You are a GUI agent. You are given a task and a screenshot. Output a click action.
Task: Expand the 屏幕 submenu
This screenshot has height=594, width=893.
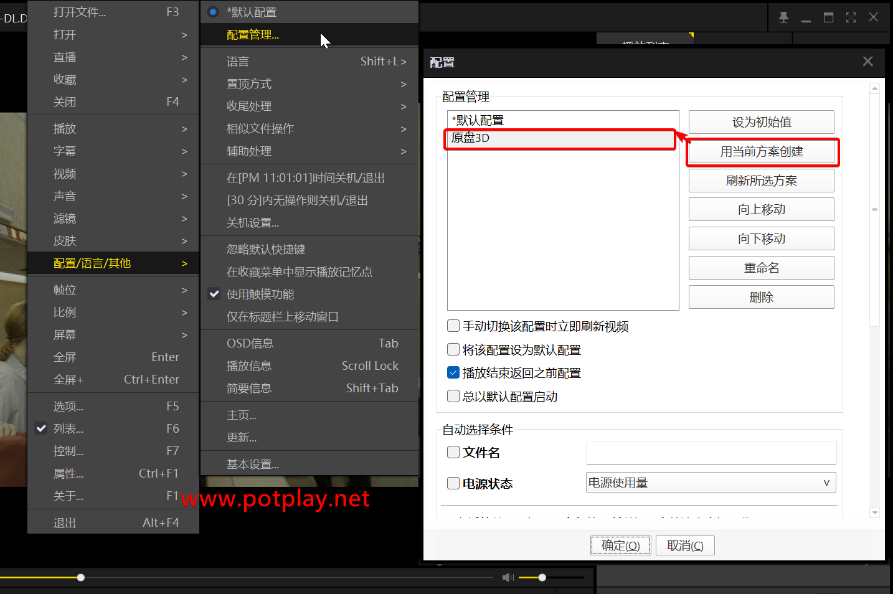pos(113,335)
